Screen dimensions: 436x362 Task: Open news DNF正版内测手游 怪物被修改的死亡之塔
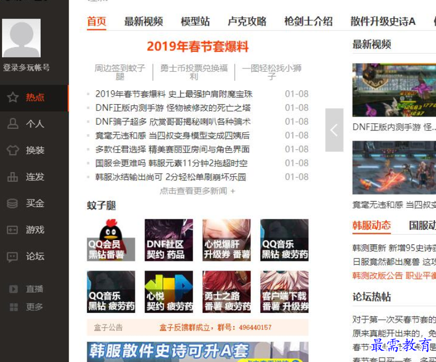point(173,108)
